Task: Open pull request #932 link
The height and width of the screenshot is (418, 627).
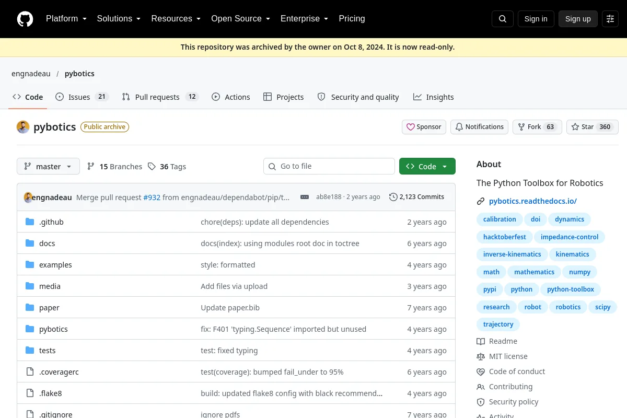Action: pyautogui.click(x=152, y=197)
